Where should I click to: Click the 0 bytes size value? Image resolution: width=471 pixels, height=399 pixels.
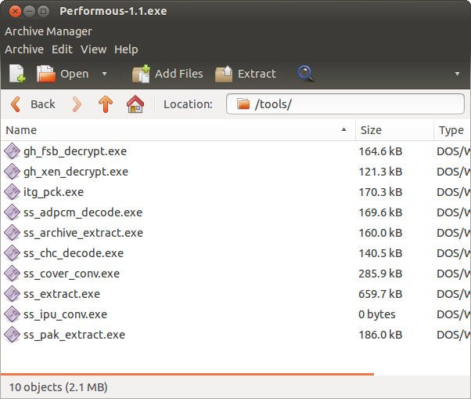[x=377, y=314]
